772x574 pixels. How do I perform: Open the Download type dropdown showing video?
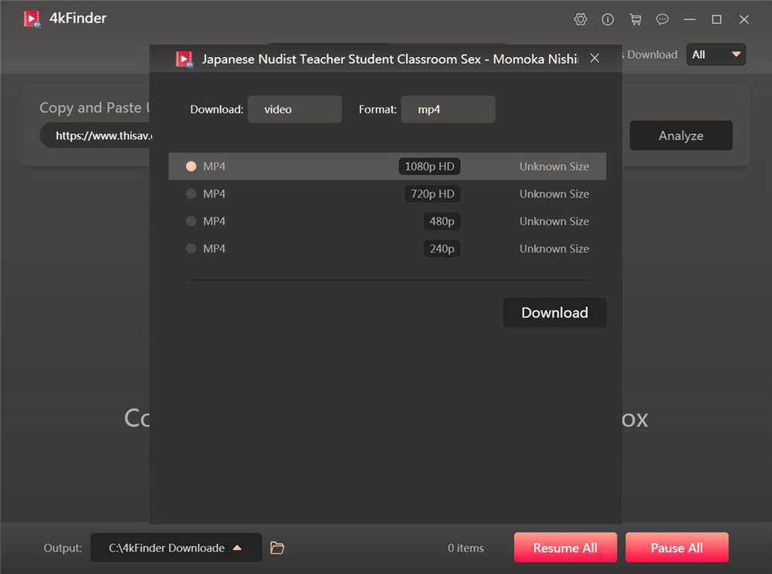coord(294,110)
